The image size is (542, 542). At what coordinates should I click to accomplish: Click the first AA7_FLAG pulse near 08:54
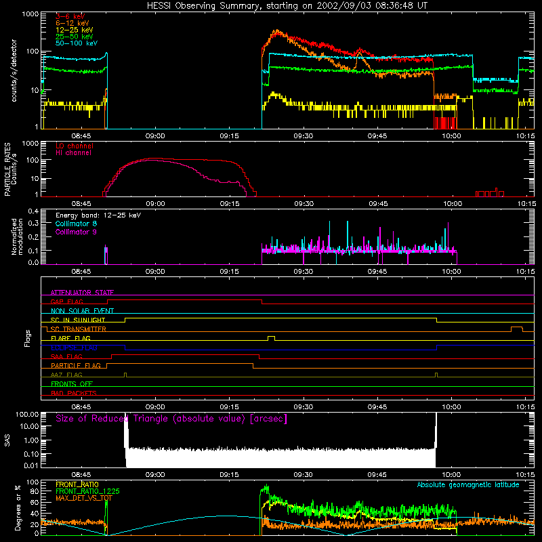click(125, 375)
